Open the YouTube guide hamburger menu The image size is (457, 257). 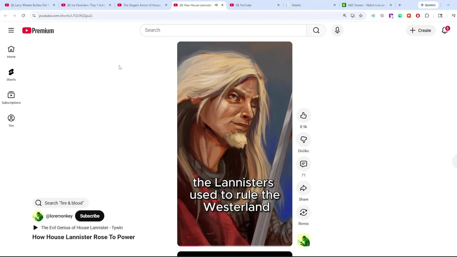[11, 30]
